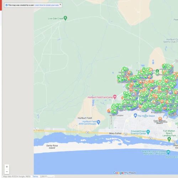The width and height of the screenshot is (178, 178).
Task: Click the info icon in the notice banner
Action: pyautogui.click(x=6, y=5)
